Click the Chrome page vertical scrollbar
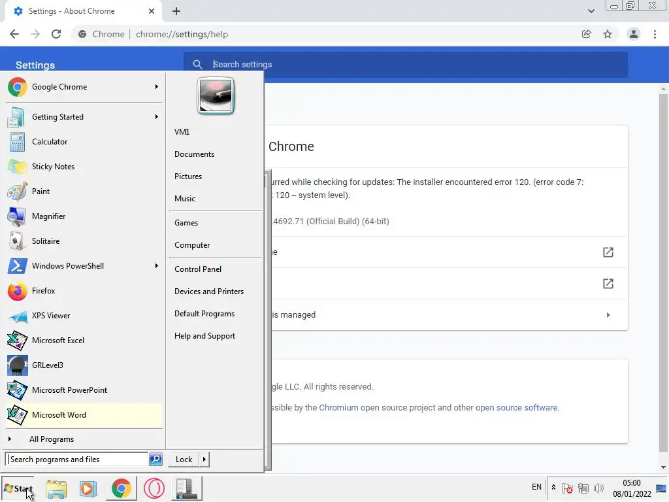The width and height of the screenshot is (669, 502). tap(662, 273)
